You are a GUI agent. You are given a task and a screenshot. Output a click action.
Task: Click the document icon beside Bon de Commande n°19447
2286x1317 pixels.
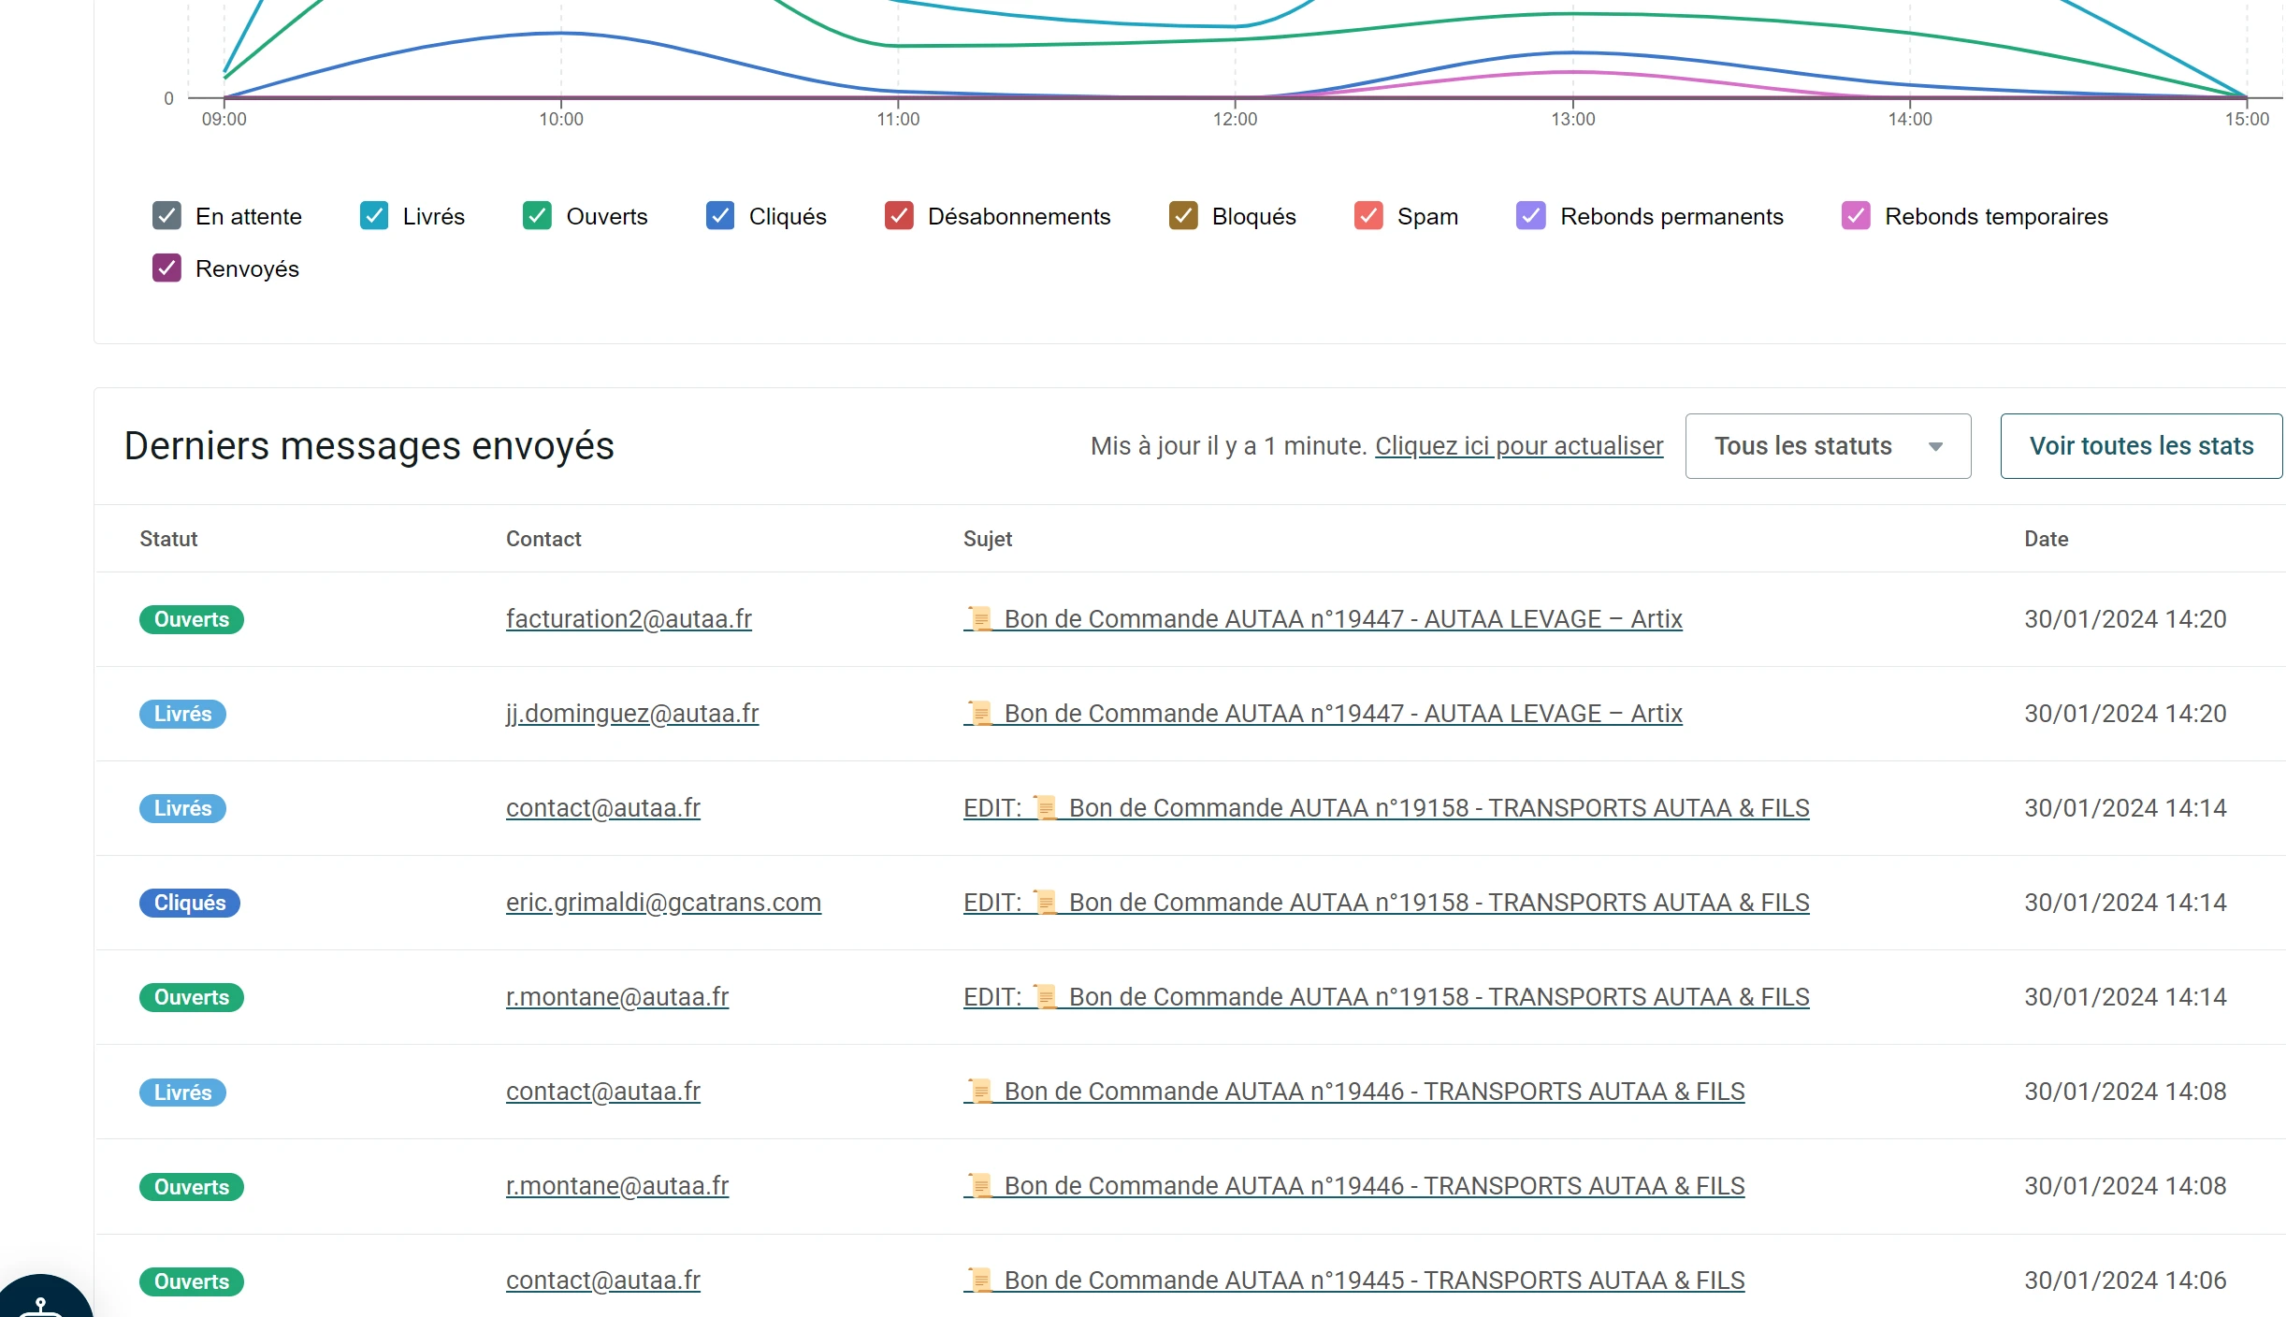980,618
